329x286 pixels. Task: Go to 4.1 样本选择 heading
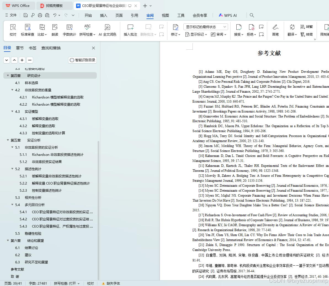[27, 83]
